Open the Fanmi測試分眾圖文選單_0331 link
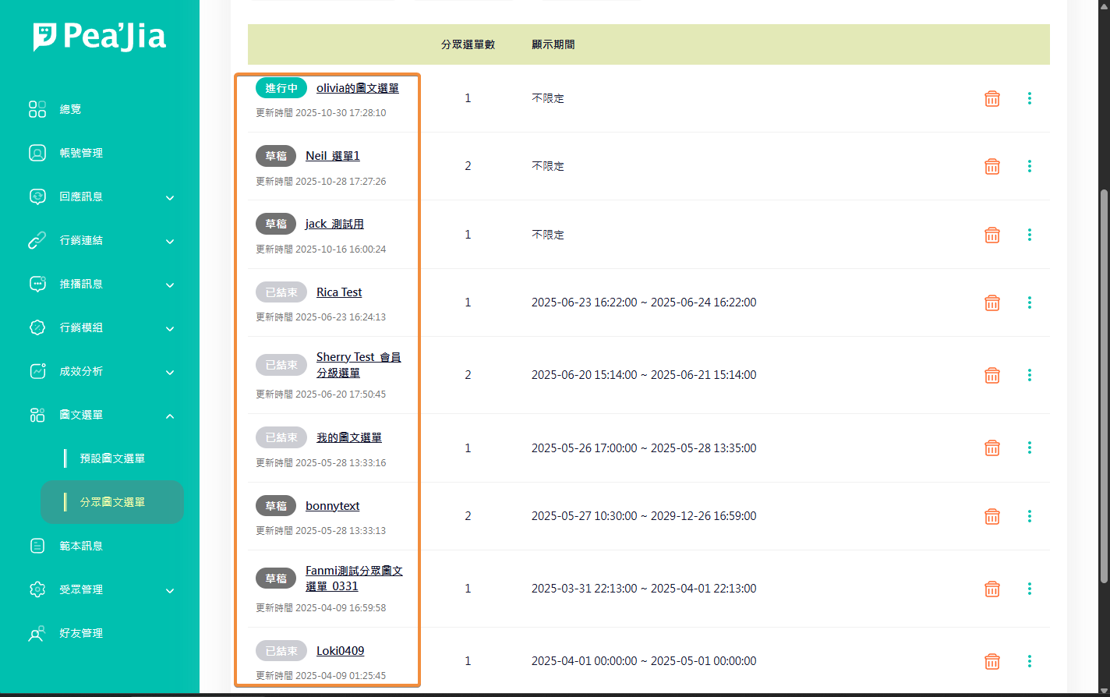1110x697 pixels. (x=353, y=578)
